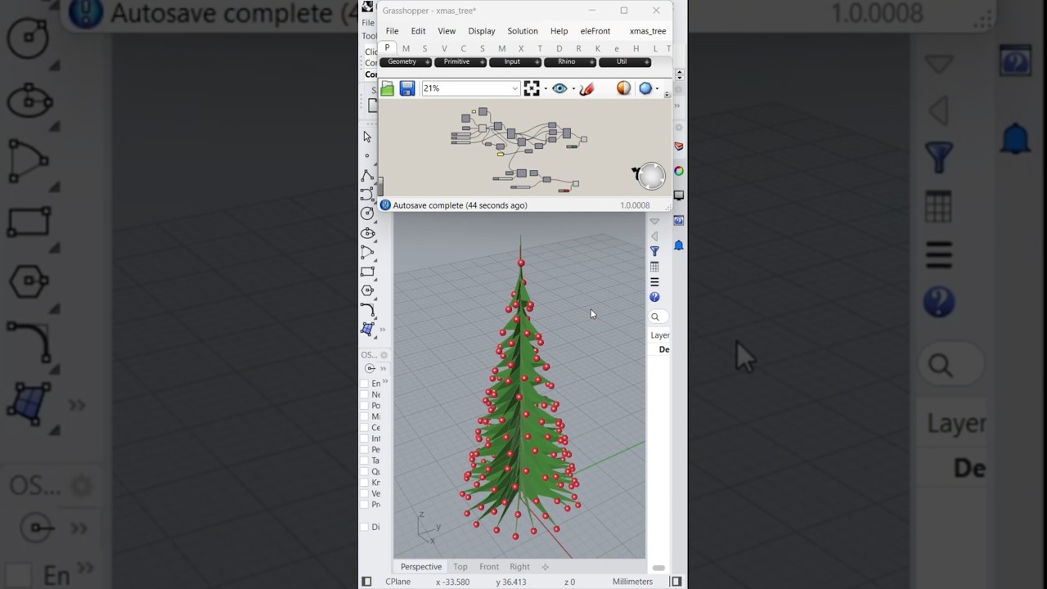Click the blue help icon in Layers panel
This screenshot has width=1047, height=589.
pyautogui.click(x=654, y=297)
